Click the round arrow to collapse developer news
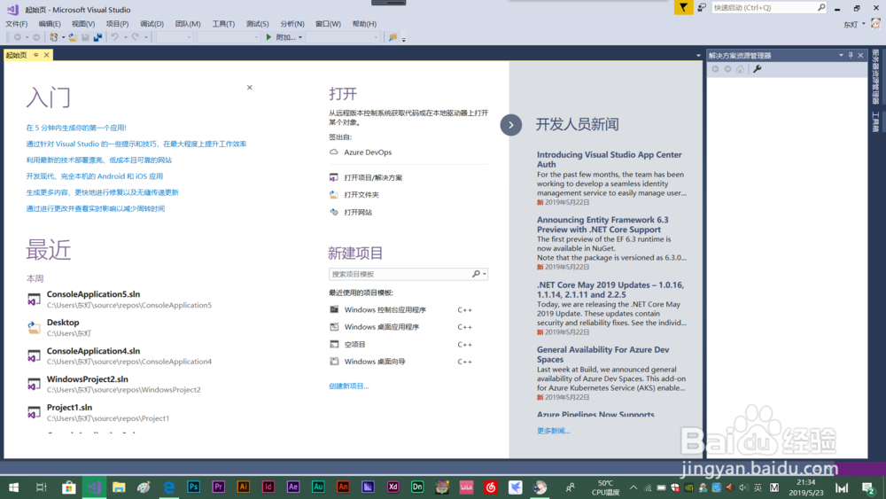 pyautogui.click(x=511, y=125)
